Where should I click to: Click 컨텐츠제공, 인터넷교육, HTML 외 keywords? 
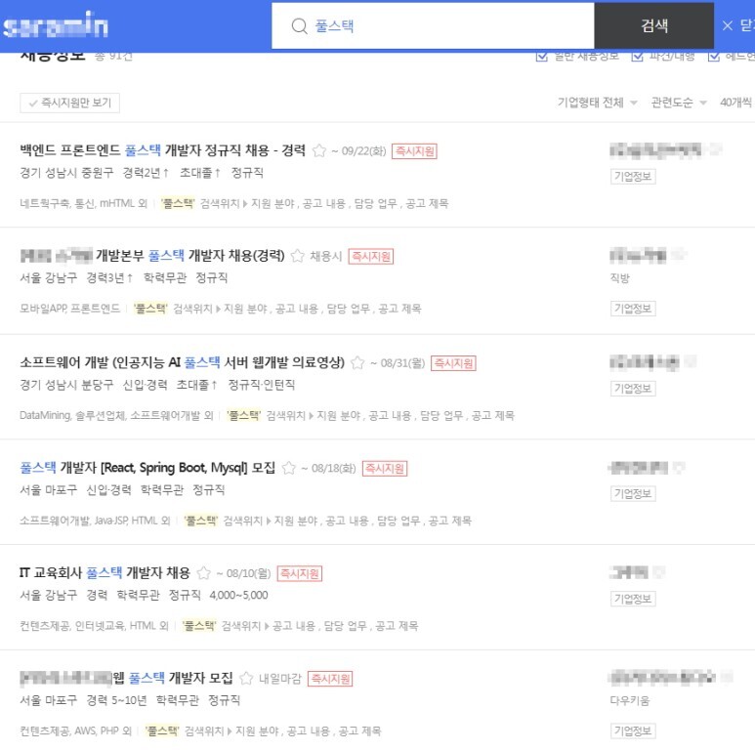(95, 626)
